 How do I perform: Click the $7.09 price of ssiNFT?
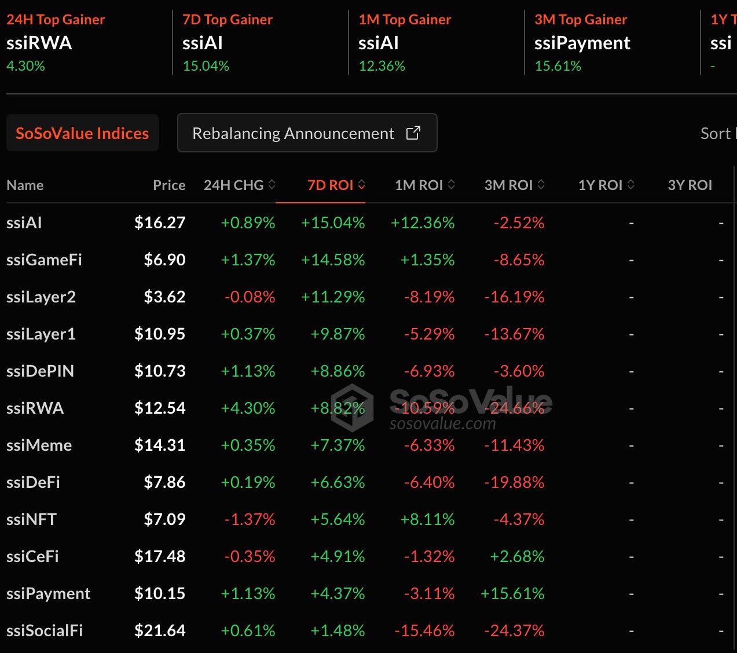pyautogui.click(x=164, y=519)
